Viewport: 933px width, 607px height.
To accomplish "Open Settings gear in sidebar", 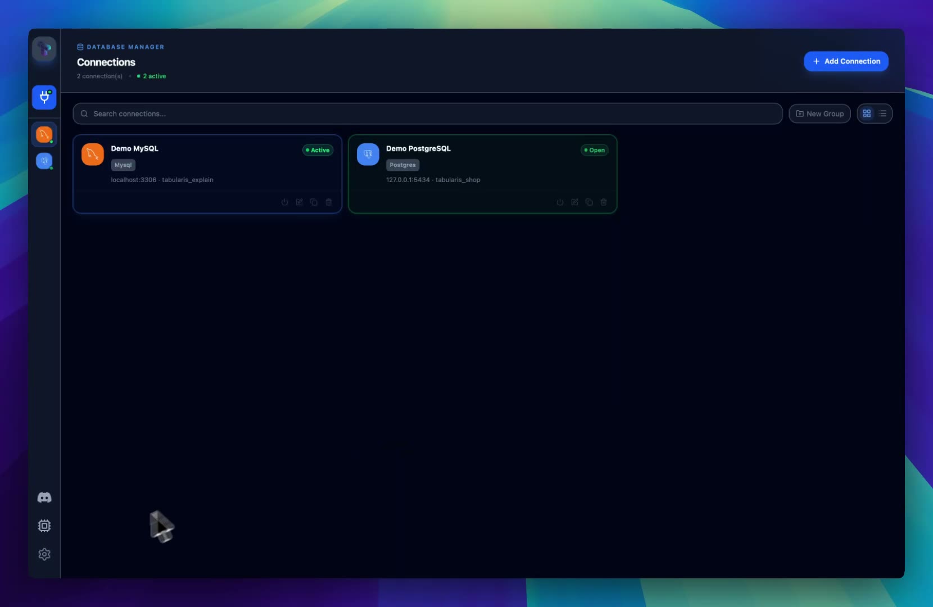I will tap(44, 554).
